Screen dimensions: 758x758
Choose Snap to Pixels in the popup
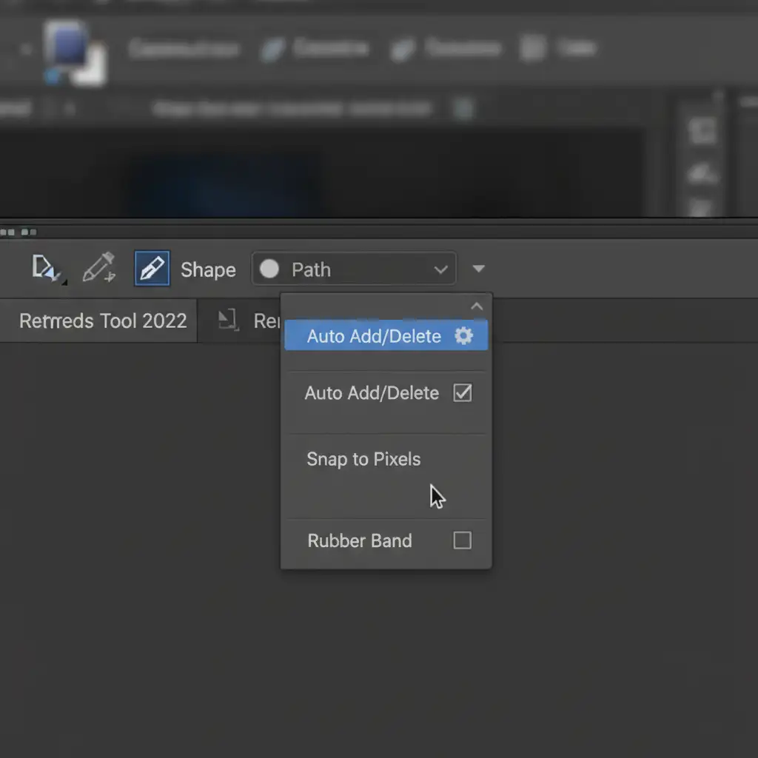pos(363,459)
